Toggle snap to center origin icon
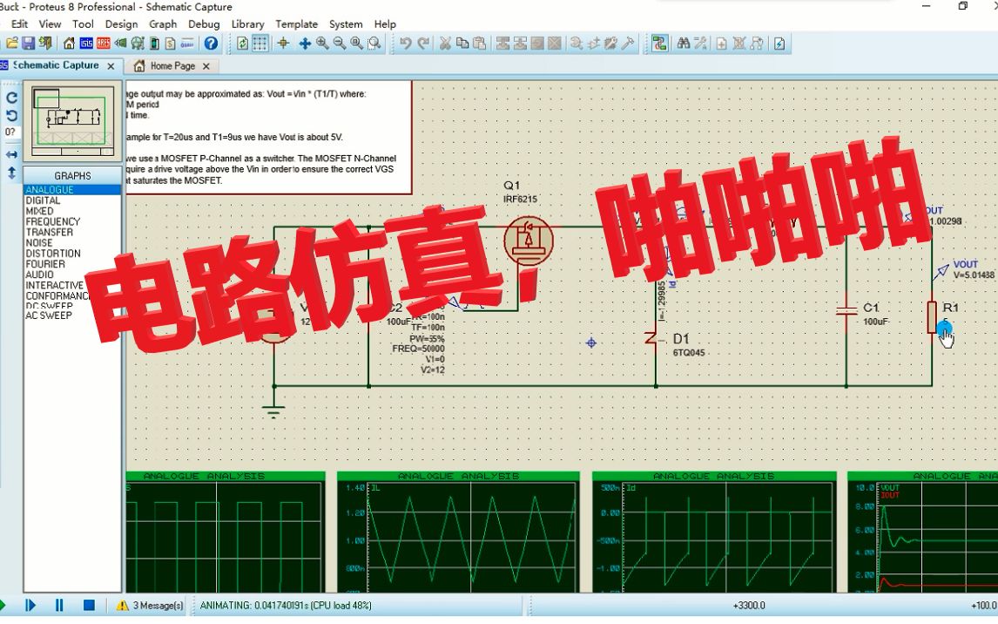The height and width of the screenshot is (624, 998). (285, 44)
